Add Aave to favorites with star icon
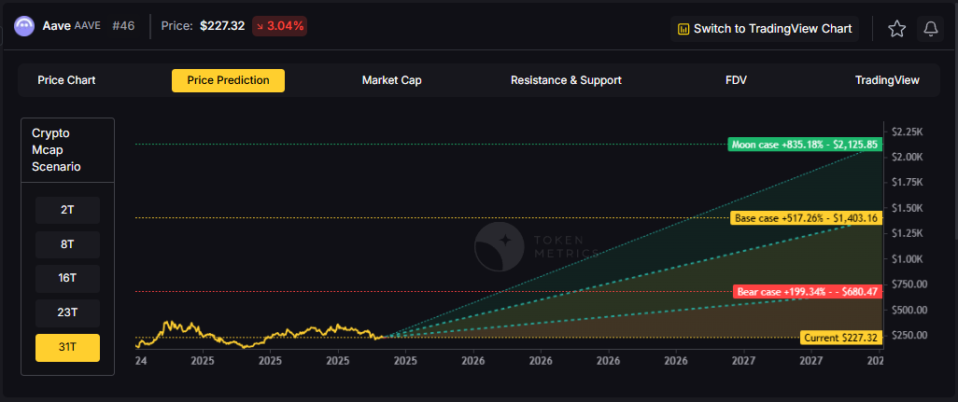 pyautogui.click(x=896, y=29)
